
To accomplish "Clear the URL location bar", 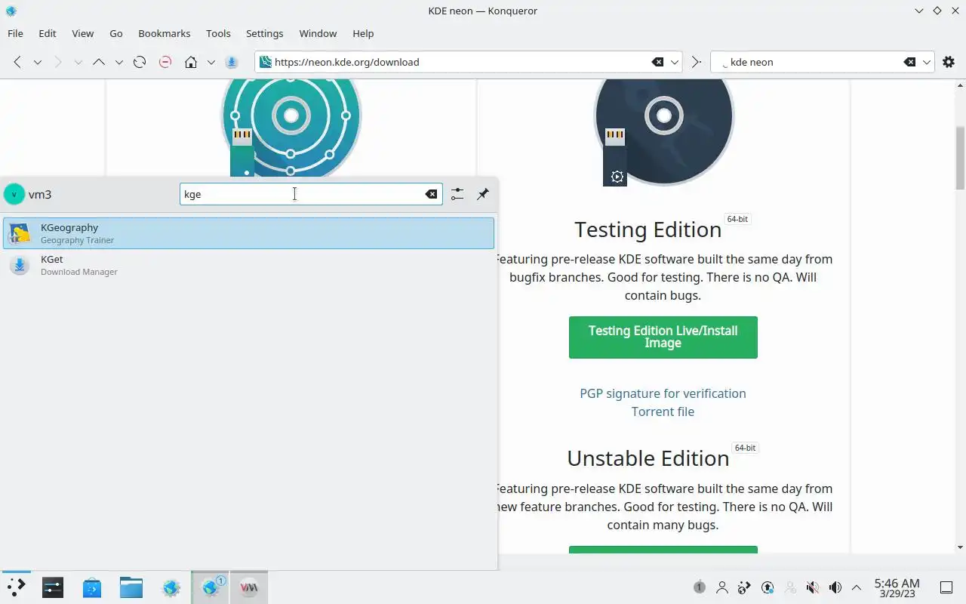I will click(x=658, y=62).
